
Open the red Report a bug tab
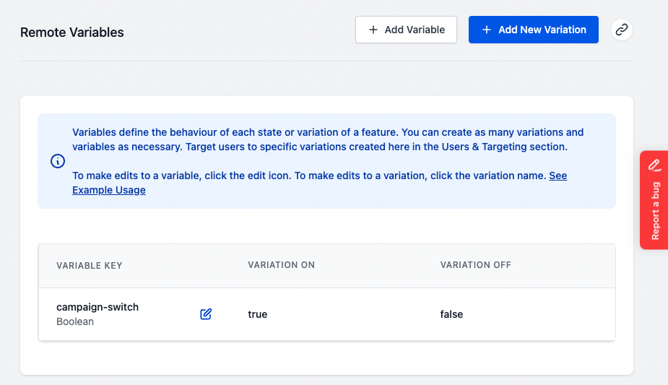654,200
